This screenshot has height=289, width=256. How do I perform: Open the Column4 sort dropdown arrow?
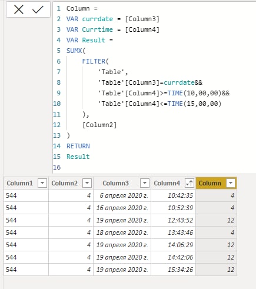tap(189, 183)
